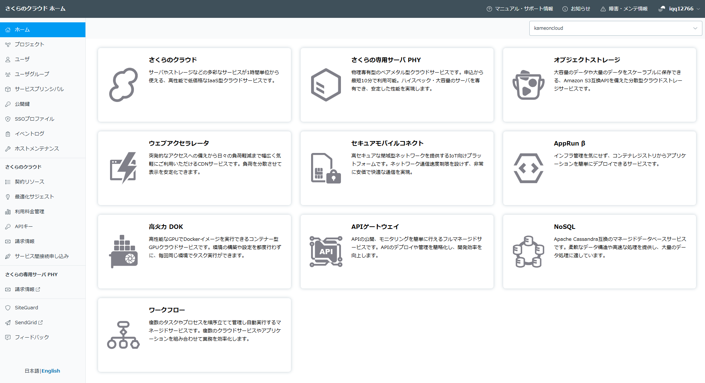The width and height of the screenshot is (705, 383).
Task: Click the 公開鍵 key icon
Action: 8,104
